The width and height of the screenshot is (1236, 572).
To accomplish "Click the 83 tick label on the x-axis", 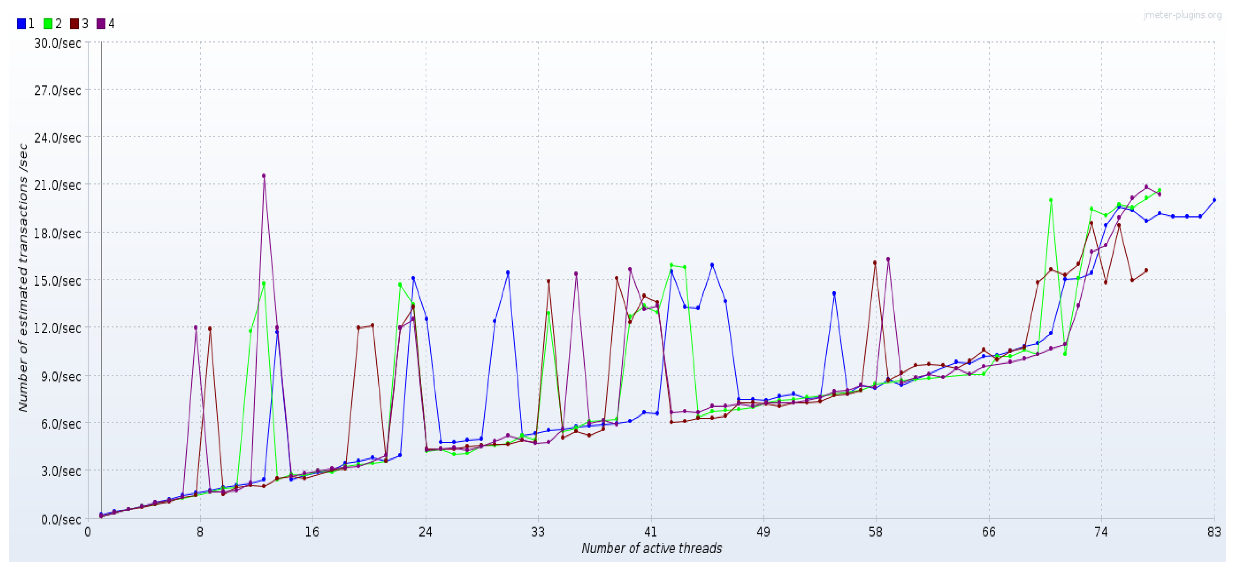I will pos(1214,532).
